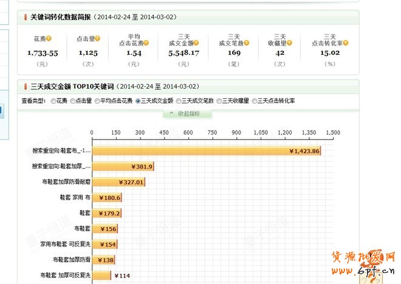This screenshot has height=284, width=401.
Task: Select the 点击量 radio option
Action: tap(74, 101)
